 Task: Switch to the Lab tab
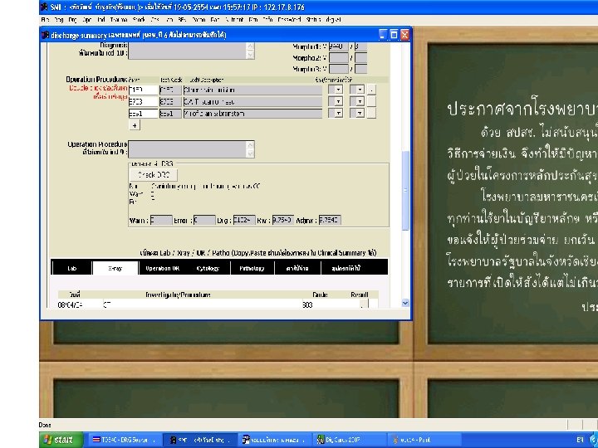(x=71, y=268)
